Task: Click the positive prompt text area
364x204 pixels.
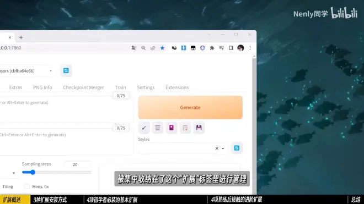Action: coord(66,109)
